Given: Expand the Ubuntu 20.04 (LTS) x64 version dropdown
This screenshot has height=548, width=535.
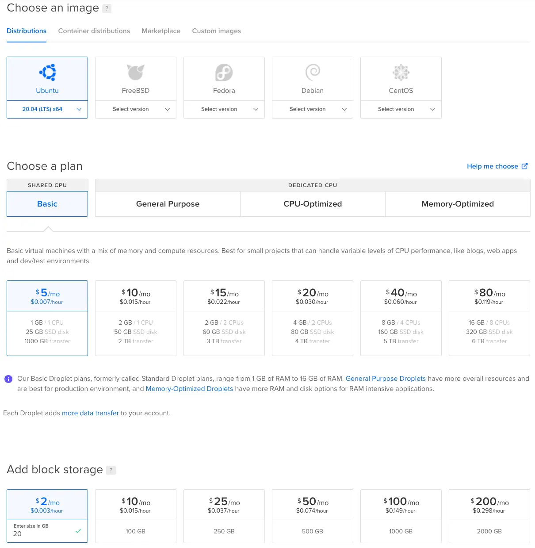Looking at the screenshot, I should click(x=47, y=109).
